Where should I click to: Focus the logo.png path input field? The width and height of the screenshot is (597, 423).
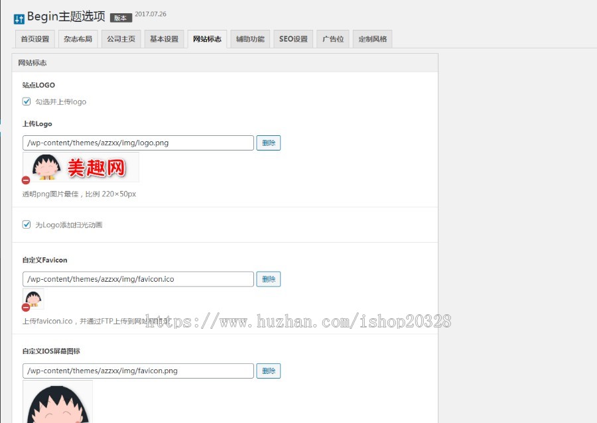pos(138,143)
